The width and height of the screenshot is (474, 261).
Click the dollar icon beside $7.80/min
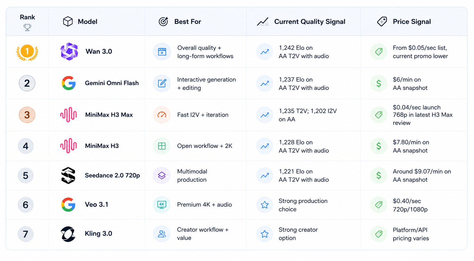[x=379, y=146]
